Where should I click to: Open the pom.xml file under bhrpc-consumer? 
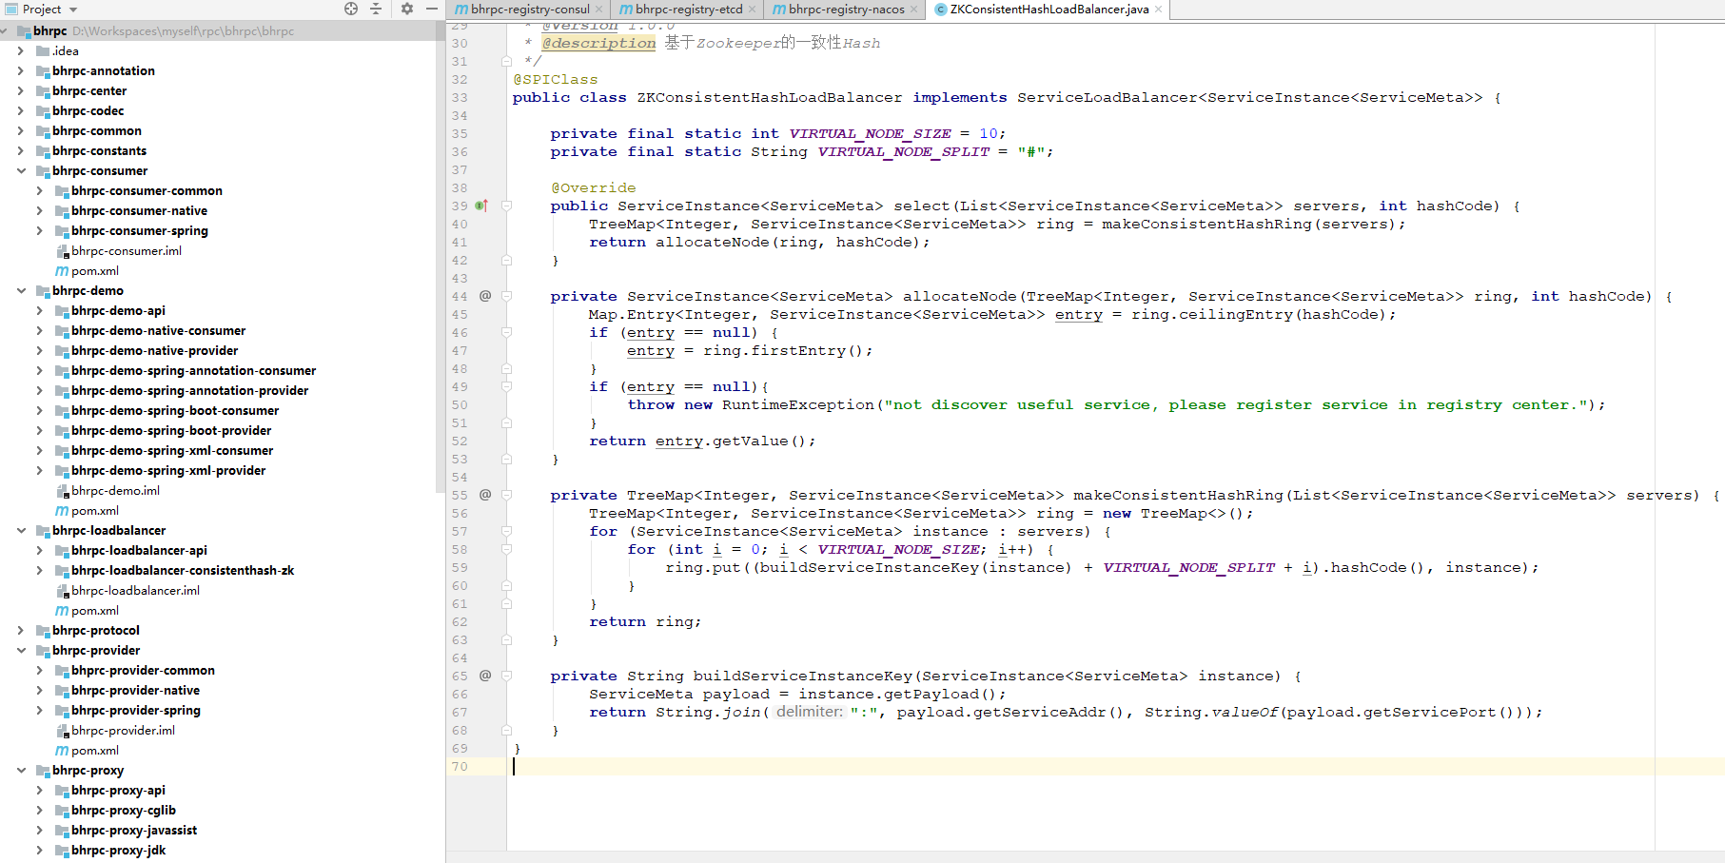point(94,271)
